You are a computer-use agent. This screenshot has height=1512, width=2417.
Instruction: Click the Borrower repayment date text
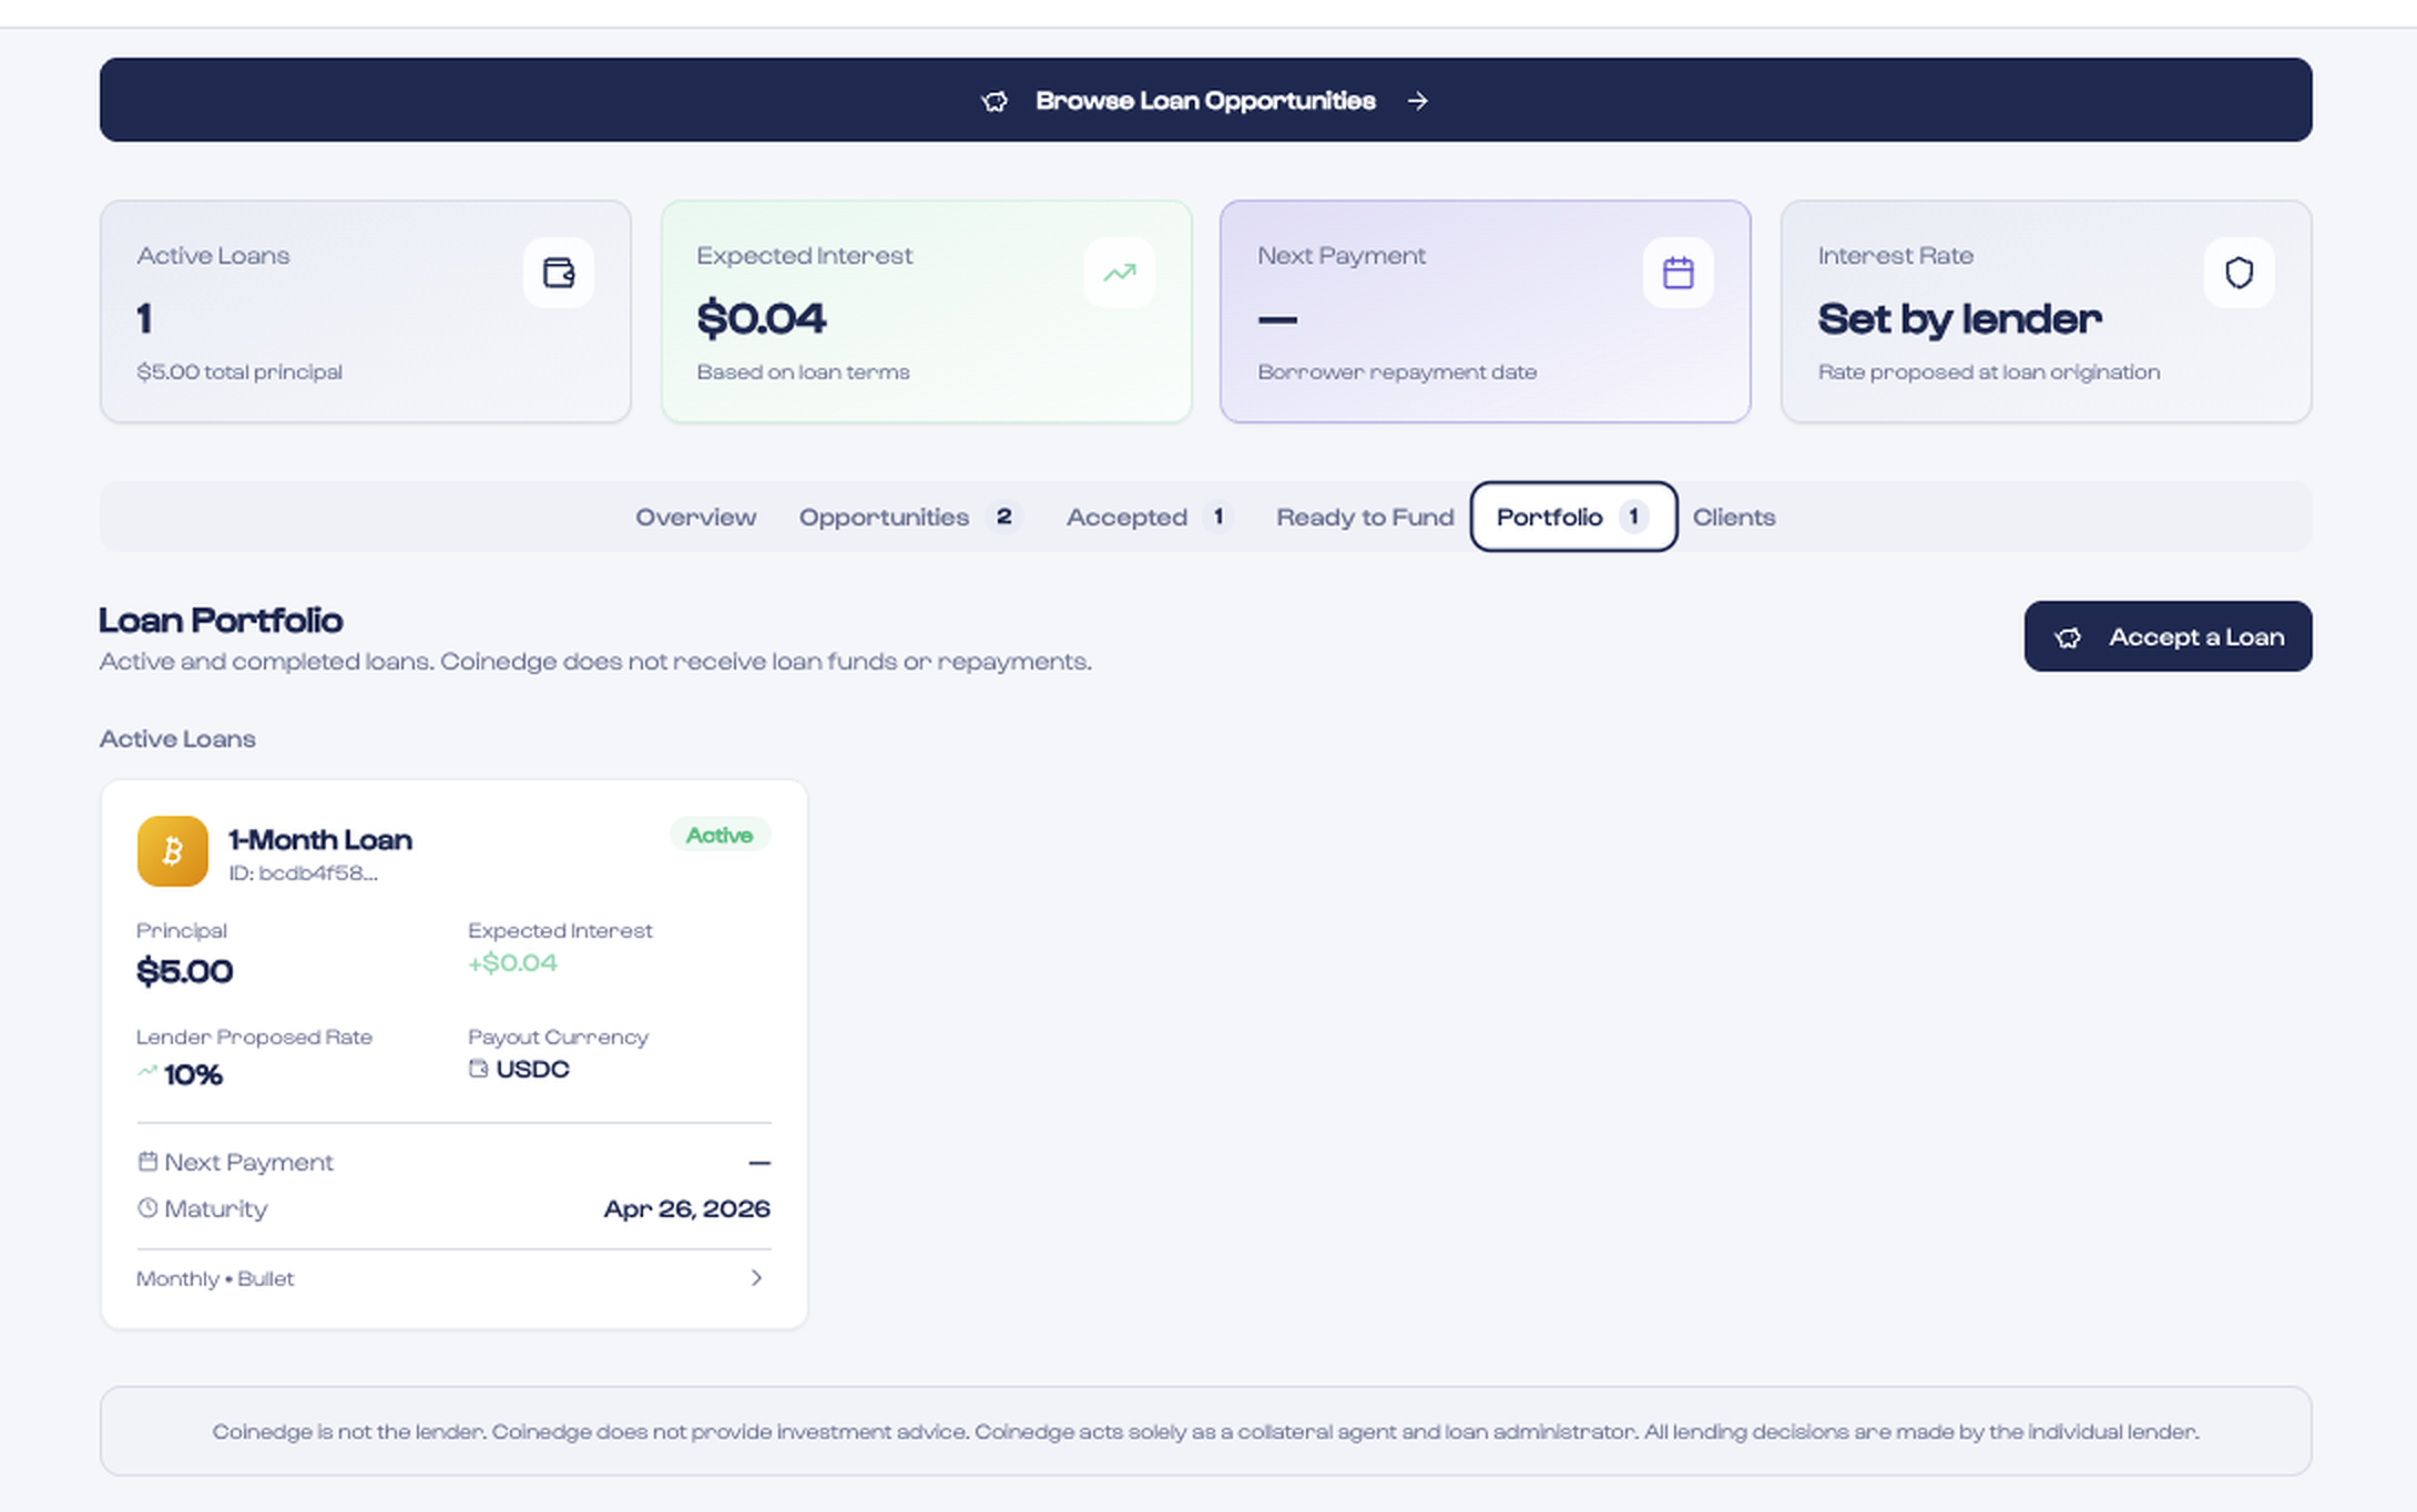(x=1397, y=372)
